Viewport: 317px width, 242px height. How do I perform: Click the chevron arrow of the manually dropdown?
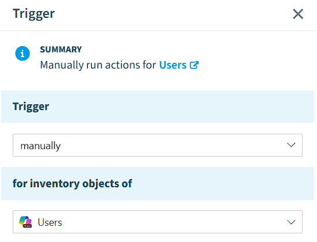291,145
